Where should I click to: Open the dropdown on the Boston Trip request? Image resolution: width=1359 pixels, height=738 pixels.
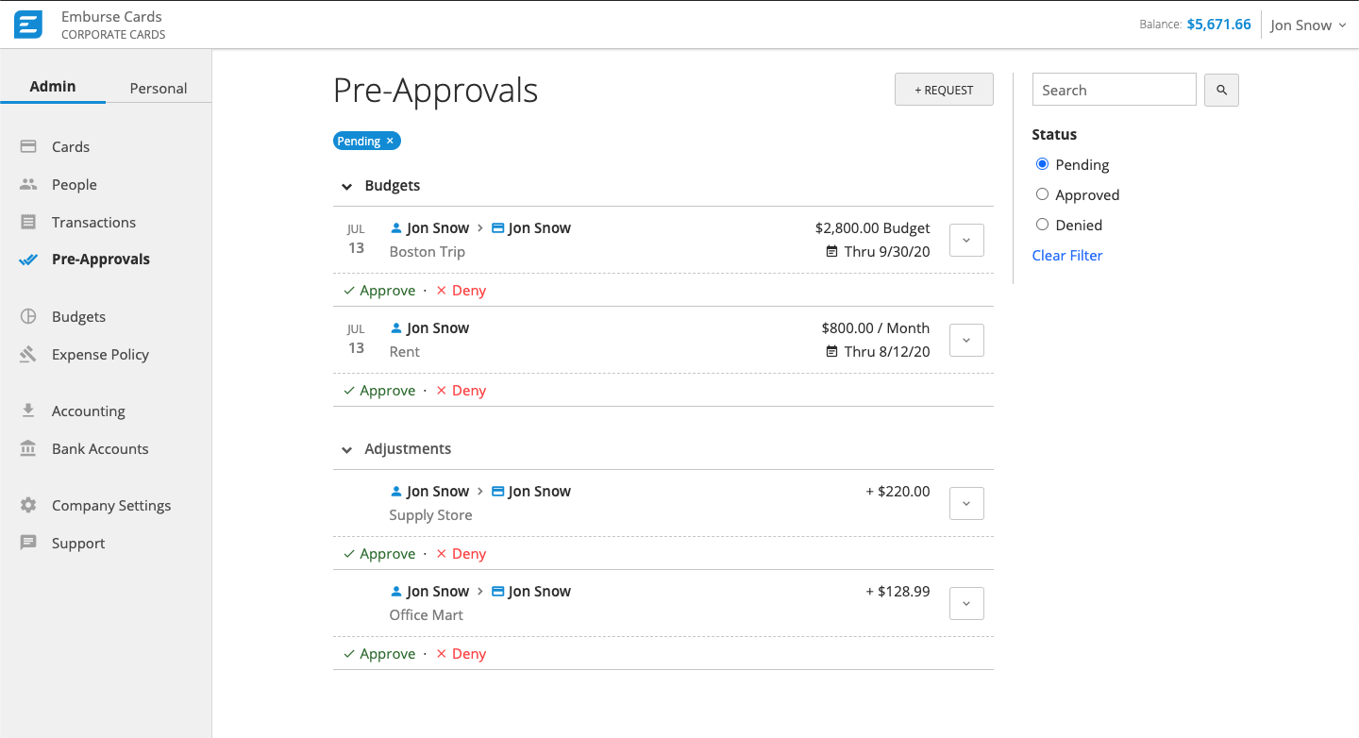pos(965,240)
